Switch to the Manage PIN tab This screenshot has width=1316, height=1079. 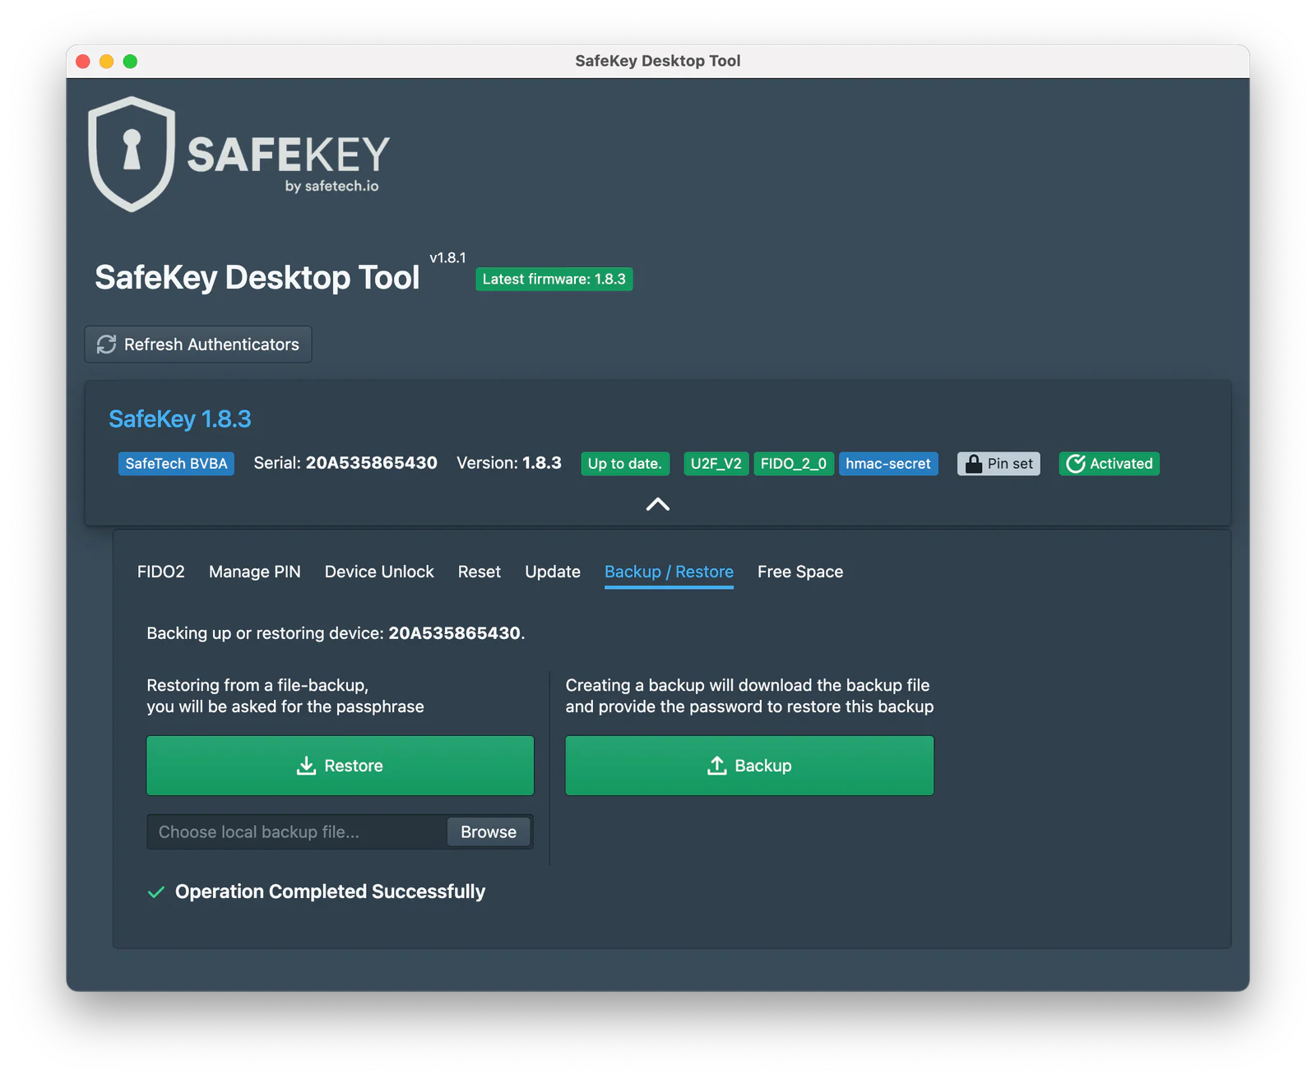pos(255,572)
